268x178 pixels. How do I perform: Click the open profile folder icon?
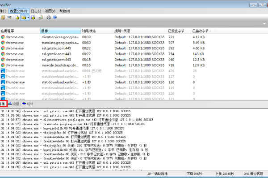24,17
